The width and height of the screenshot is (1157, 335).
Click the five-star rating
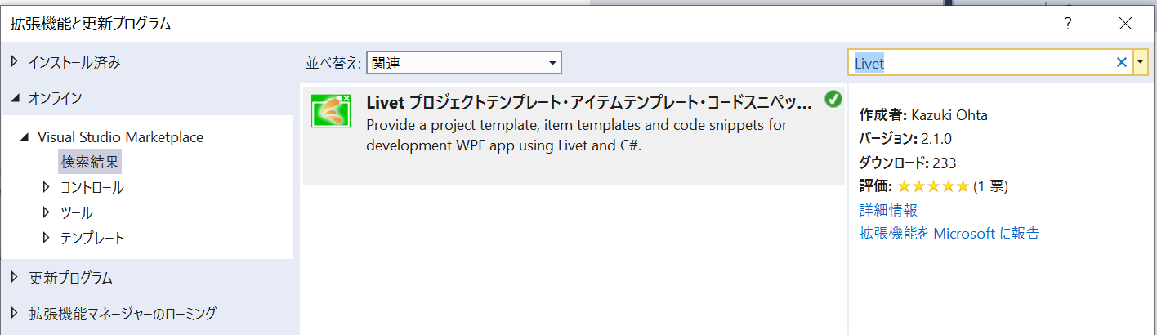pyautogui.click(x=933, y=186)
